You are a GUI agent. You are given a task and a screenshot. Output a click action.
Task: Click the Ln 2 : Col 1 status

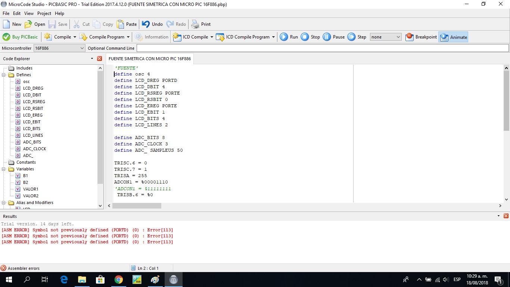(148, 268)
